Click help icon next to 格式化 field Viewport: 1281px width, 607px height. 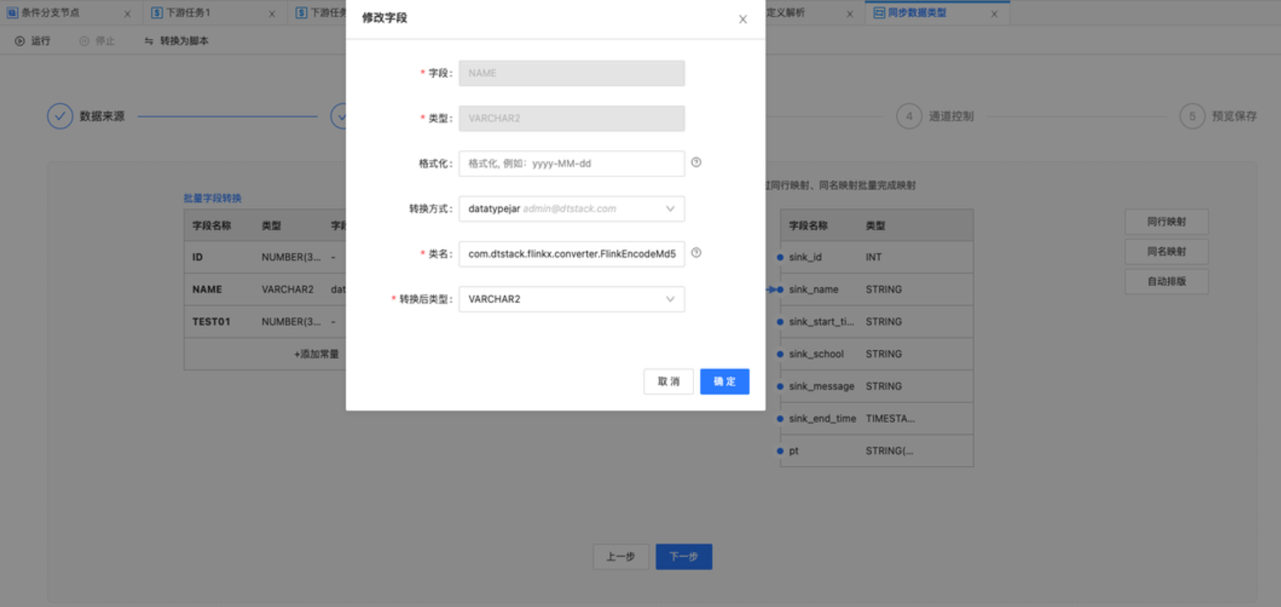click(x=696, y=162)
